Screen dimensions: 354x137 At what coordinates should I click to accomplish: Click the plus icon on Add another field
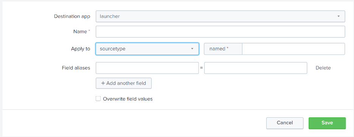[x=103, y=83]
